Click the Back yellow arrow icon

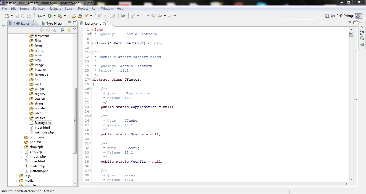tap(160, 16)
